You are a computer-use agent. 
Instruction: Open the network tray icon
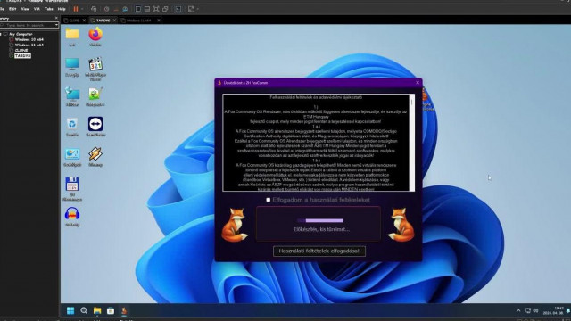(x=528, y=310)
